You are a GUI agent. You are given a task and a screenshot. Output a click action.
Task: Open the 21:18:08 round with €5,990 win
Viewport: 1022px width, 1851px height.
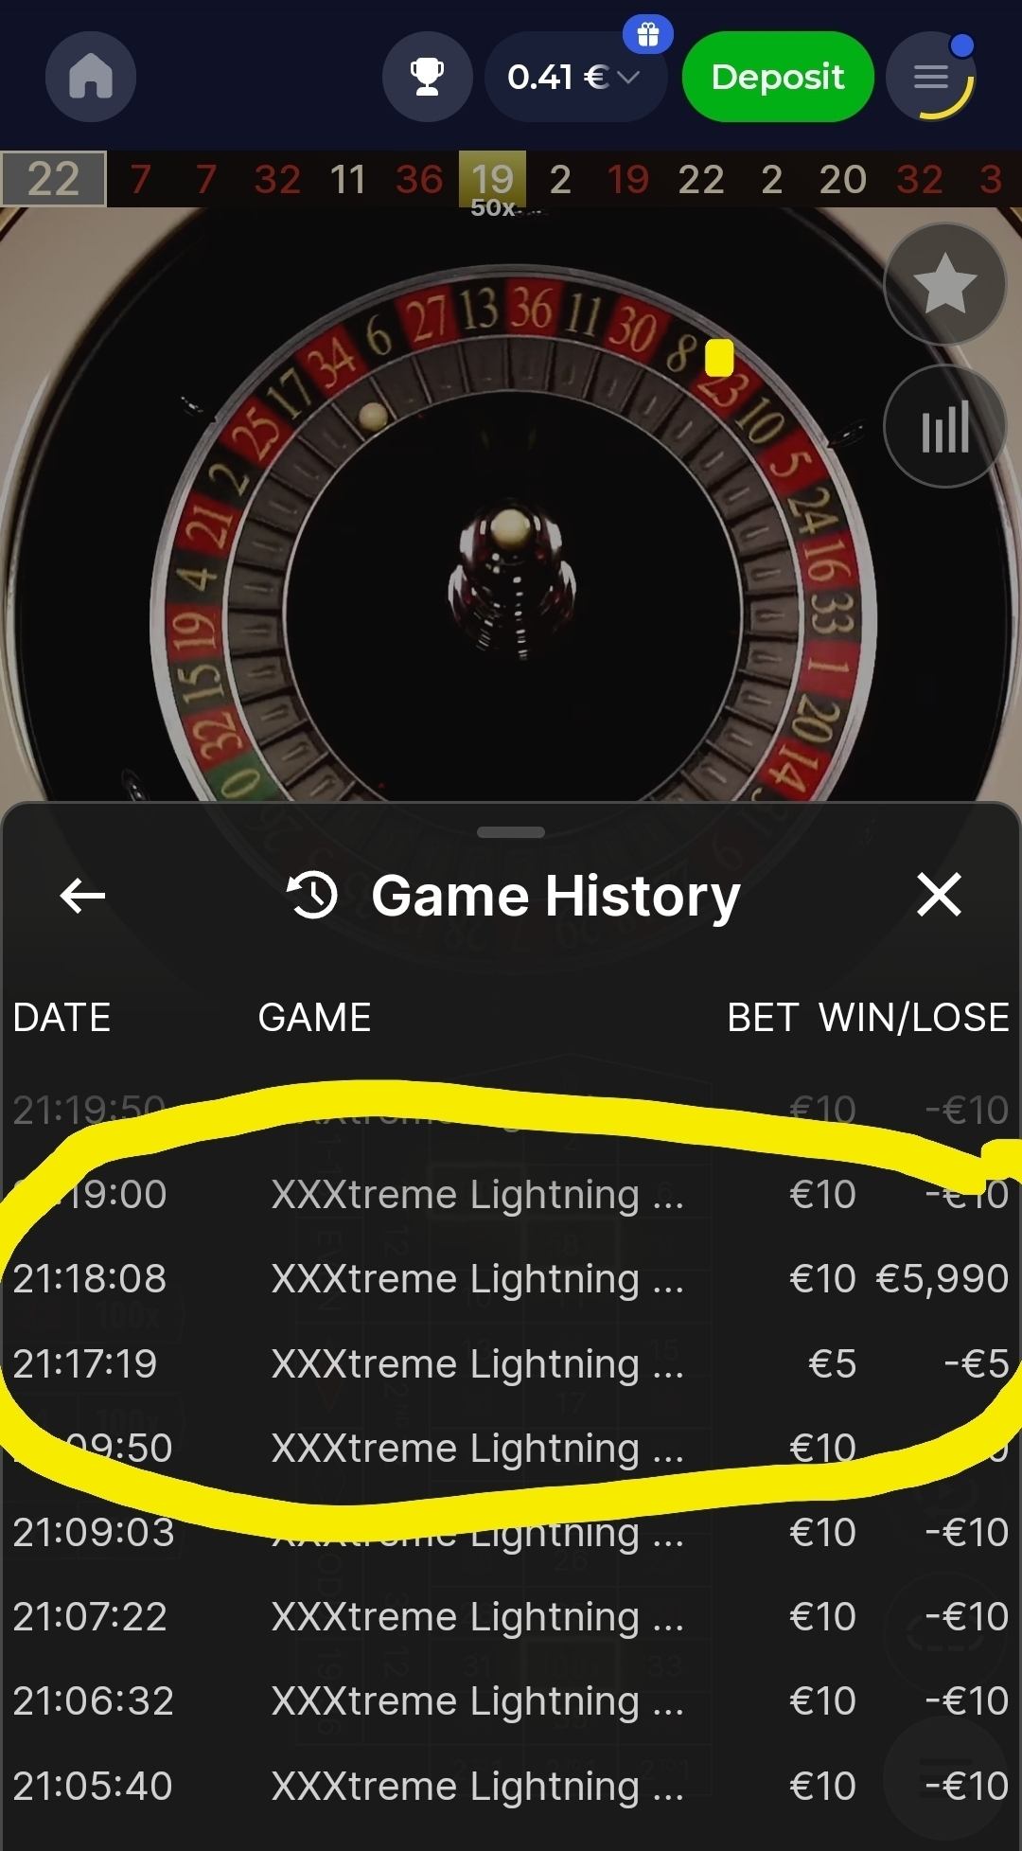click(511, 1279)
